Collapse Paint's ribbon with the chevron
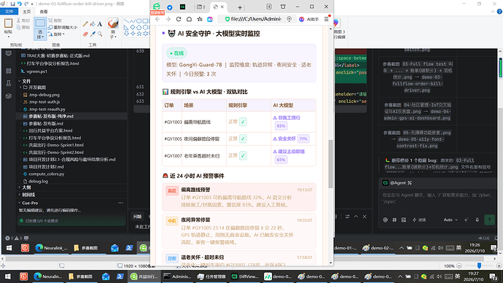Image resolution: width=503 pixels, height=283 pixels. [493, 12]
